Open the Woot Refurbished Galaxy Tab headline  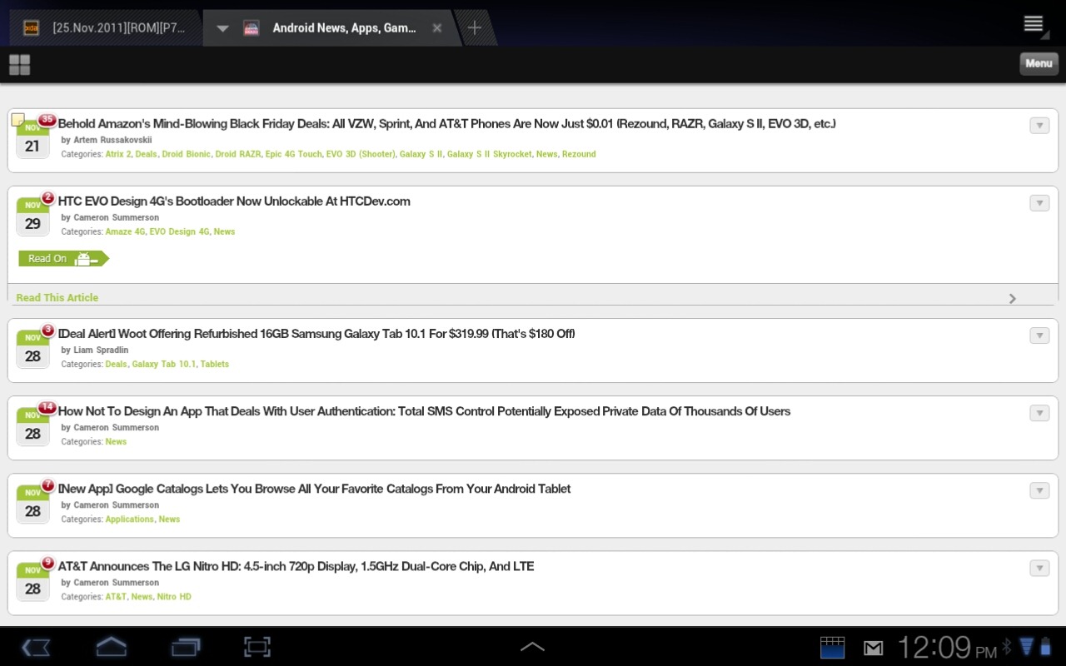pyautogui.click(x=316, y=334)
